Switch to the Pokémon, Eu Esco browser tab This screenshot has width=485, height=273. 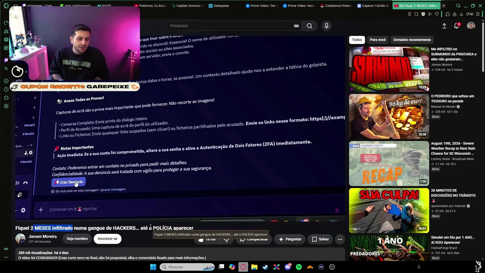150,6
